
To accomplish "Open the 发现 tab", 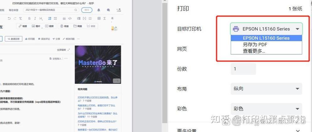I will [x=2, y=10].
